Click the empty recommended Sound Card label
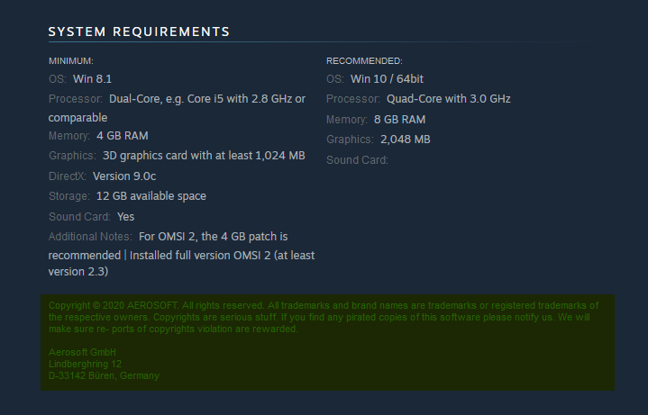This screenshot has width=648, height=415. point(357,160)
